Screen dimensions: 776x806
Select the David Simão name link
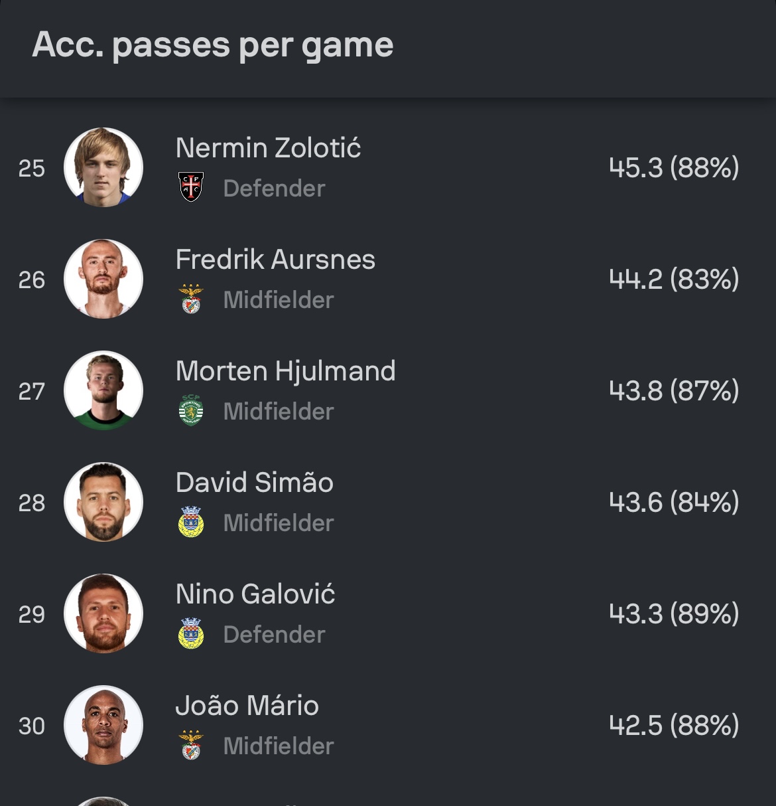(254, 482)
